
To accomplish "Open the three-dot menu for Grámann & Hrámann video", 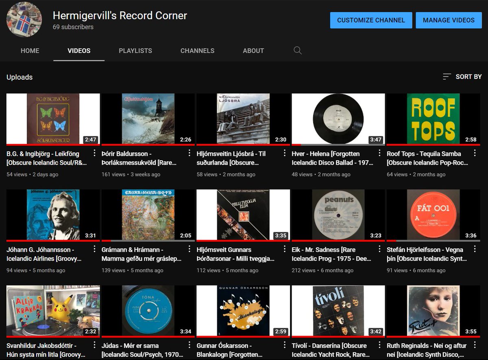I will (189, 249).
